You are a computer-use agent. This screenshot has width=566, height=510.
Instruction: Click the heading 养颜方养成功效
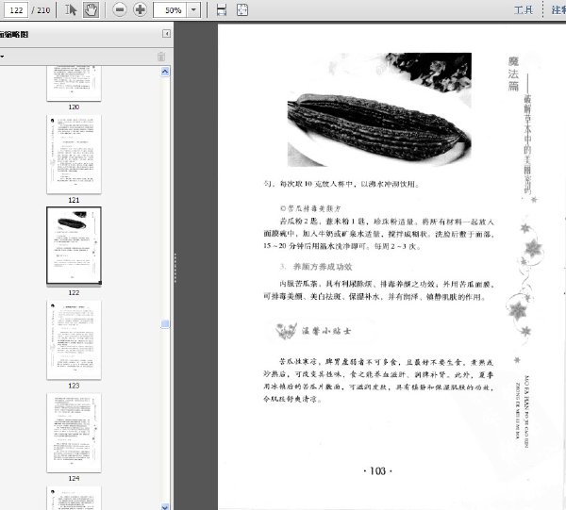pyautogui.click(x=323, y=267)
